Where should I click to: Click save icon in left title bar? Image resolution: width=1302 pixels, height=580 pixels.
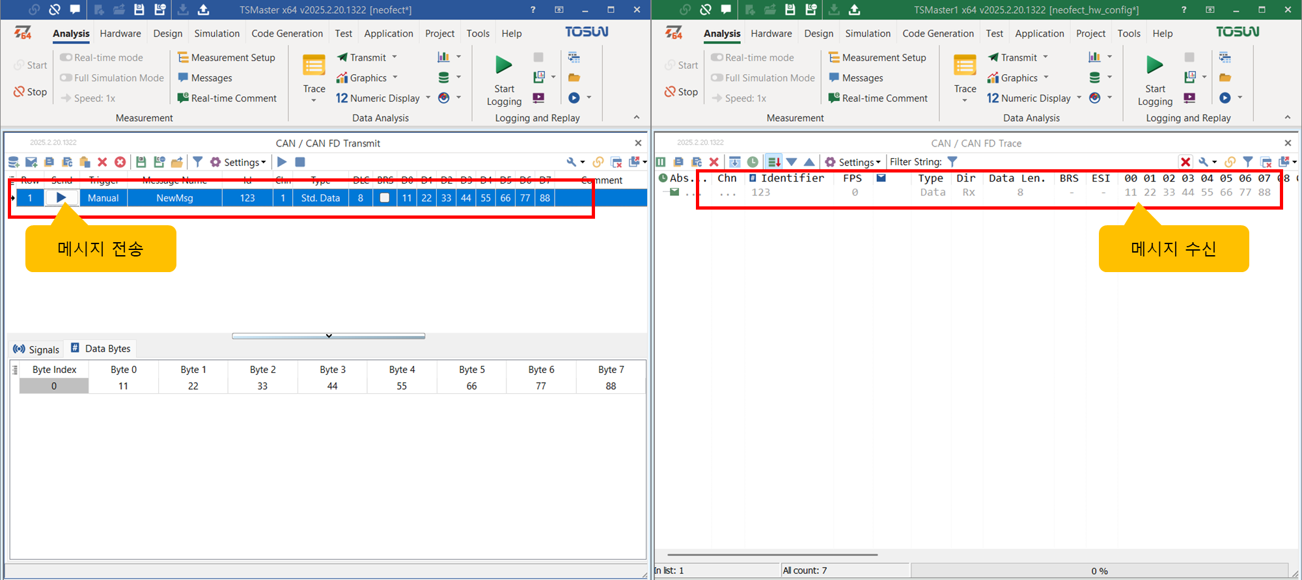pyautogui.click(x=139, y=9)
